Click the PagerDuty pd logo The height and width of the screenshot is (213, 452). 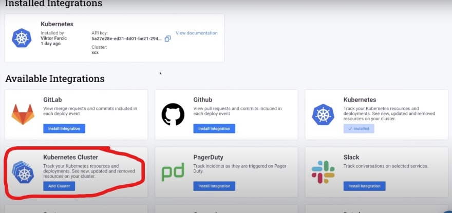(x=173, y=172)
